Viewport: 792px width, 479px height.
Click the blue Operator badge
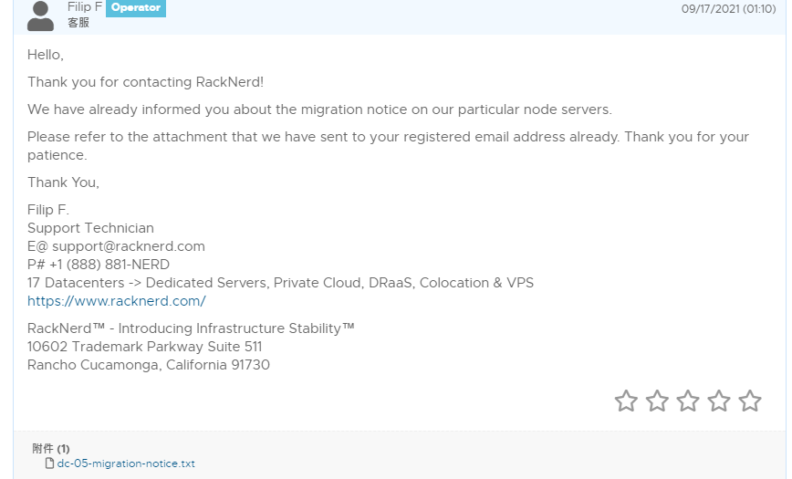(136, 7)
